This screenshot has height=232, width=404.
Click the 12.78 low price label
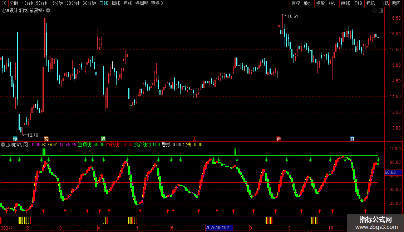pos(33,135)
